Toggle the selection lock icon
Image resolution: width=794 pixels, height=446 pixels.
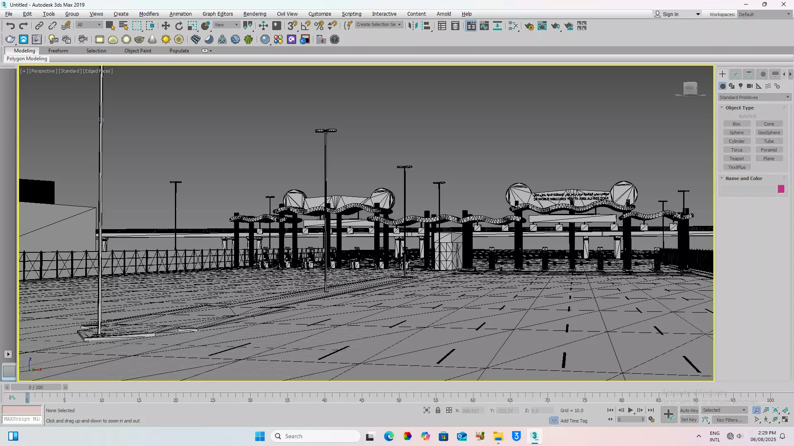438,410
